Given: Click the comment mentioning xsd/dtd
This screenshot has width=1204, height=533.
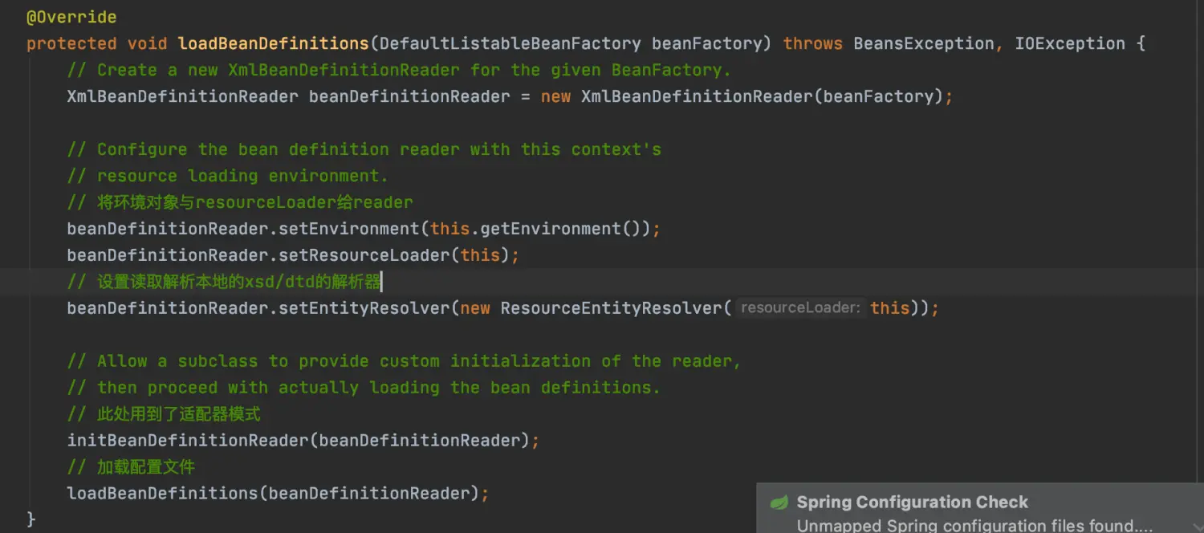Looking at the screenshot, I should [x=224, y=282].
